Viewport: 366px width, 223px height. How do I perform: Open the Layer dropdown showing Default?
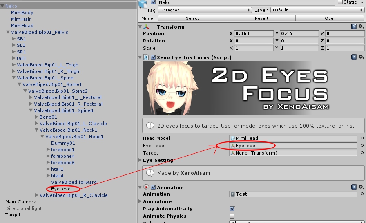pos(311,10)
